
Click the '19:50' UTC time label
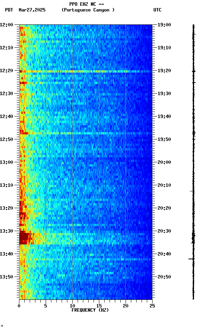tap(164, 139)
